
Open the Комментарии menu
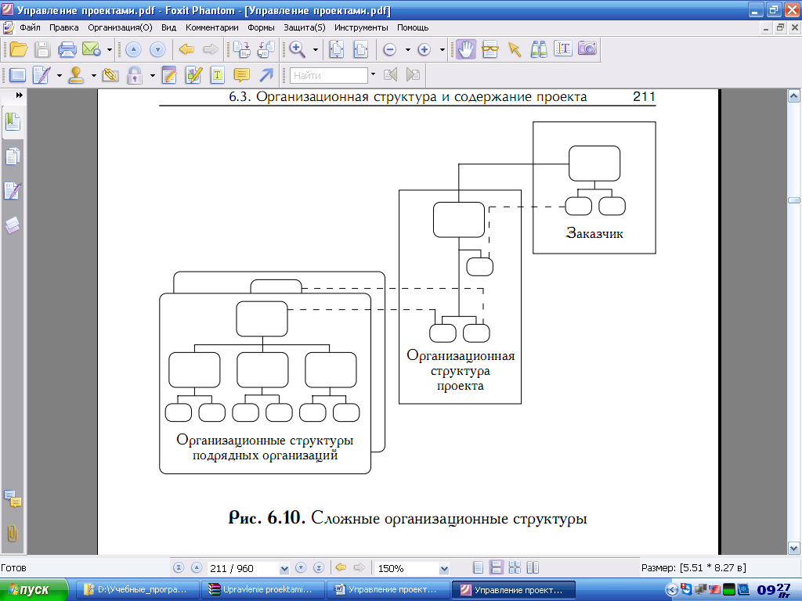tap(211, 27)
